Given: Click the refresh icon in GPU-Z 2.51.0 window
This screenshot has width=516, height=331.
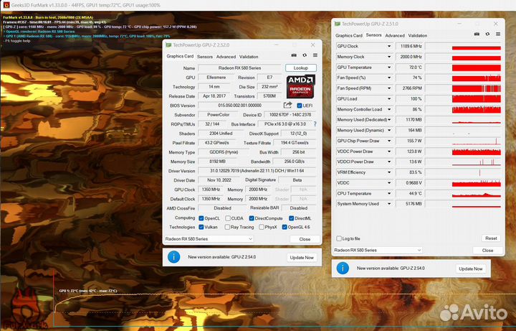Looking at the screenshot, I should coord(487,34).
